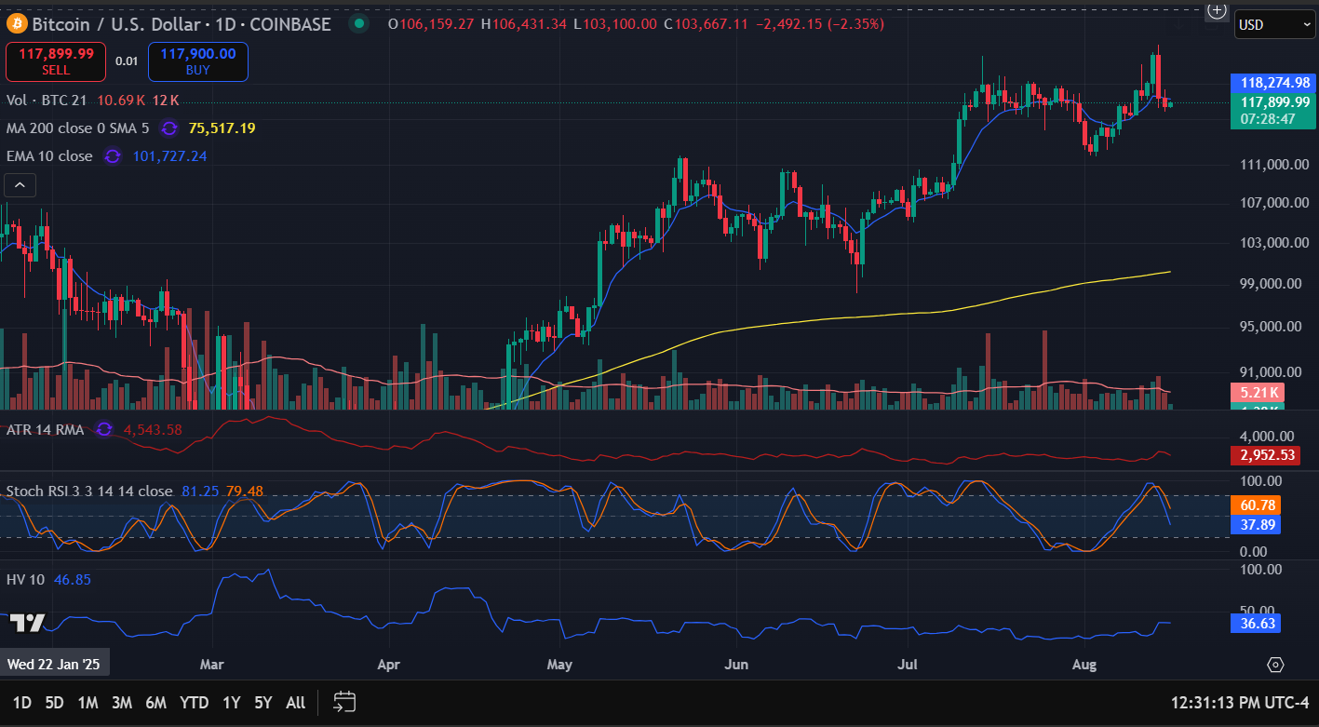Open chart settings gear on time axis
Viewport: 1319px width, 727px height.
click(x=1275, y=665)
